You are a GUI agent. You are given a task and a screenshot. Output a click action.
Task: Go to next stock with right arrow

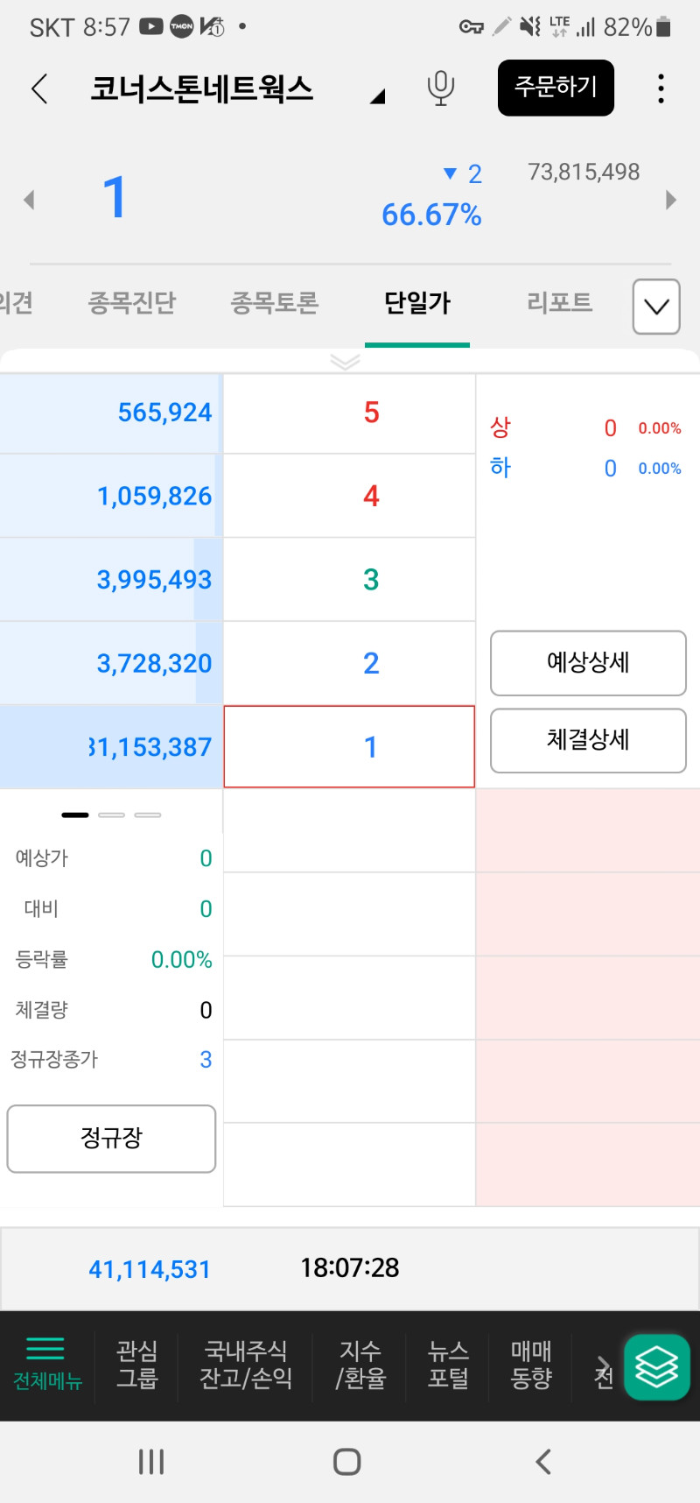click(x=671, y=200)
